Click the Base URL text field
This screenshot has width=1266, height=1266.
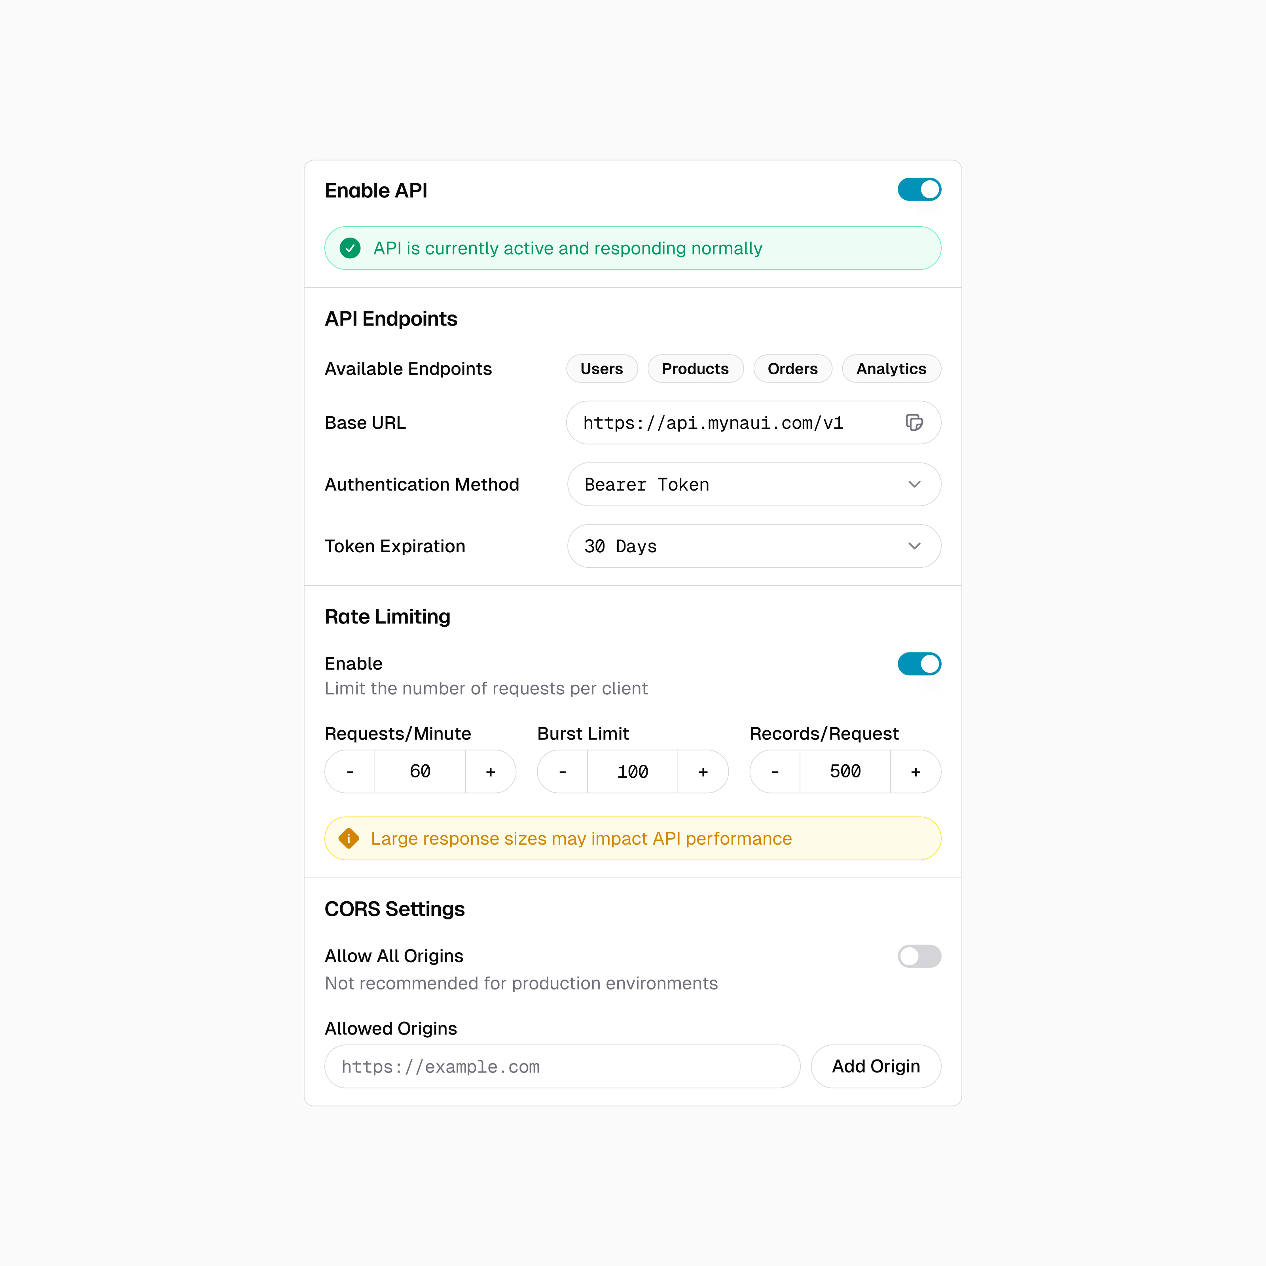(734, 423)
